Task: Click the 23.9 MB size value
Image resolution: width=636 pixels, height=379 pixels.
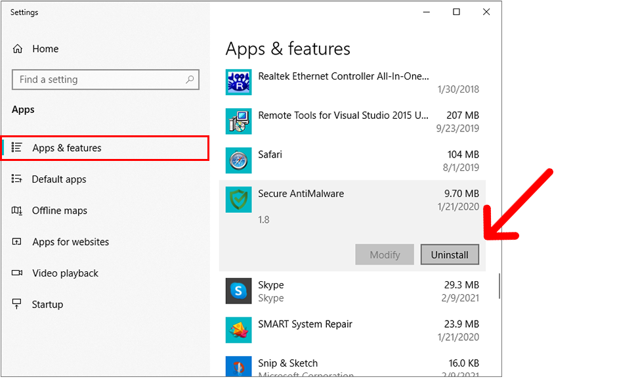Action: point(461,324)
